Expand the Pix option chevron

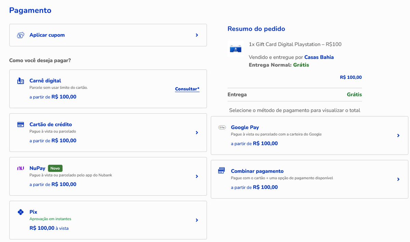[x=197, y=220]
